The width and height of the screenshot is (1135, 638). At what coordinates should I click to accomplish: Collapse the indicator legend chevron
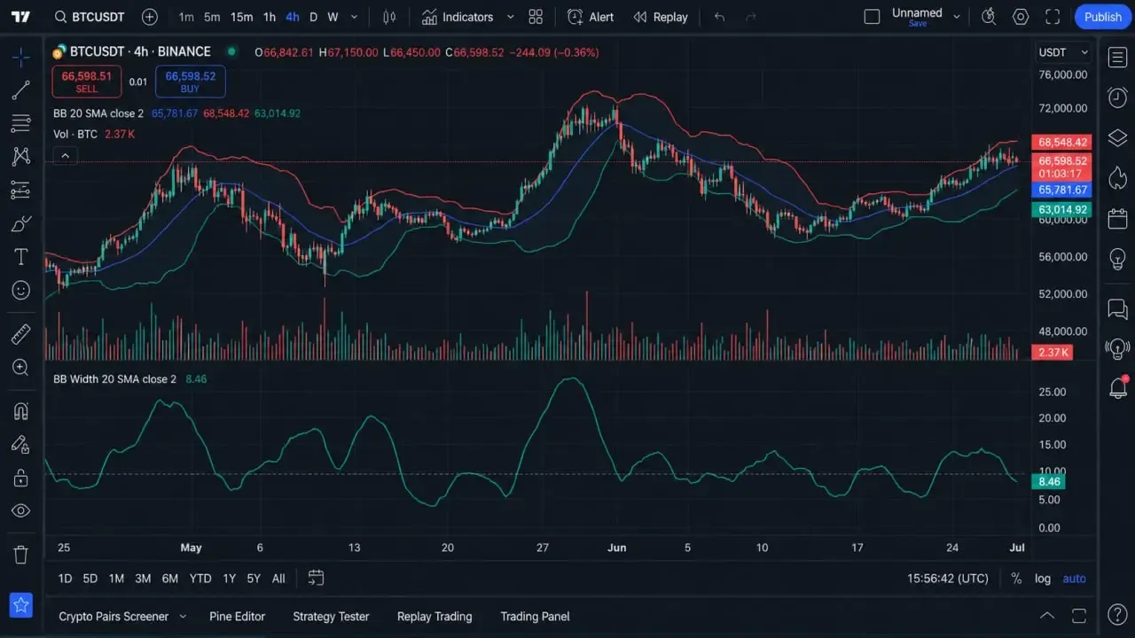pos(65,156)
